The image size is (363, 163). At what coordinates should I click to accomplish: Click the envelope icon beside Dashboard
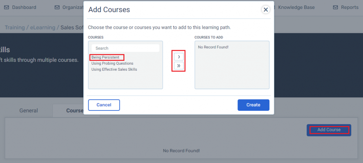tap(6, 7)
